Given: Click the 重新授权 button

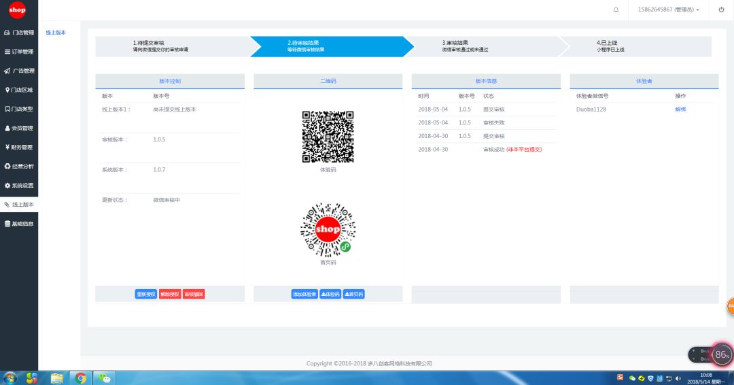Looking at the screenshot, I should [145, 294].
